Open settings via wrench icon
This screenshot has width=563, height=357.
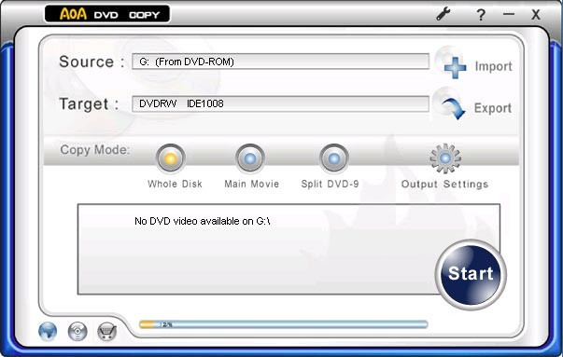coord(443,14)
